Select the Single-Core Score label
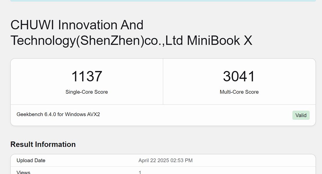The width and height of the screenshot is (322, 174). (87, 92)
